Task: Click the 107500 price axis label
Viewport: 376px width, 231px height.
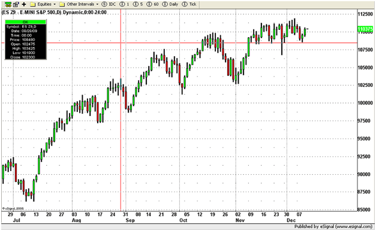Action: (x=365, y=50)
